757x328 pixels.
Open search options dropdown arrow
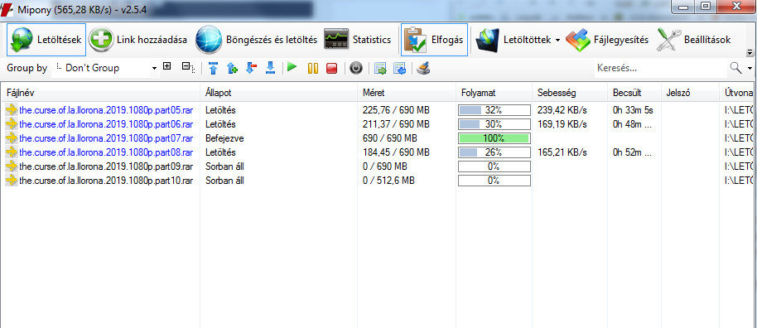(x=750, y=68)
